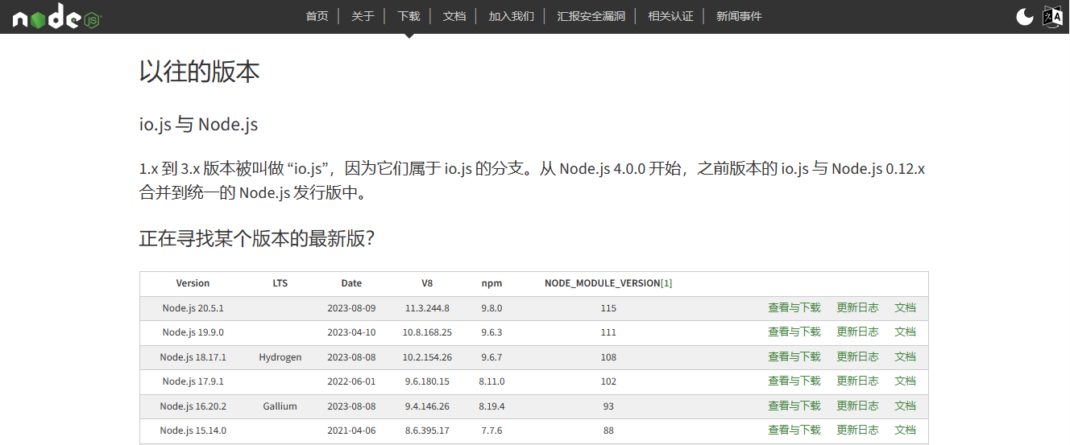
Task: Open 文档 for Node.js 19.9.0
Action: [905, 332]
